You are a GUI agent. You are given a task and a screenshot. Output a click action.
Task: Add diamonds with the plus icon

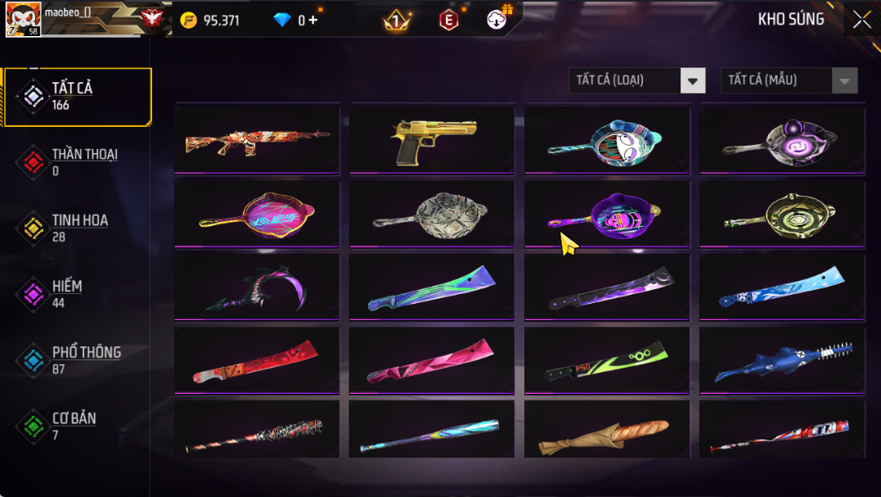[x=313, y=20]
